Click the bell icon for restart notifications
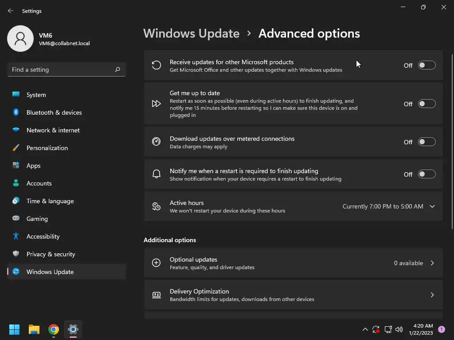 click(157, 174)
